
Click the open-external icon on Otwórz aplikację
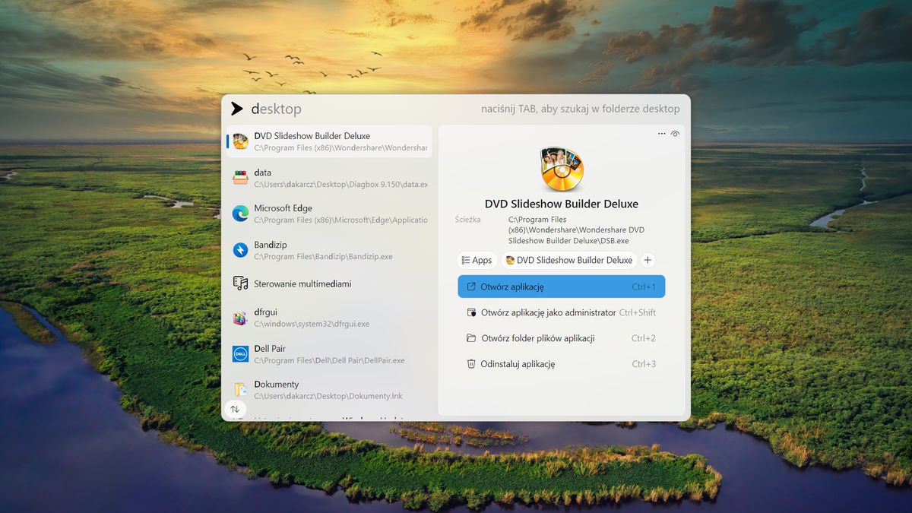(x=471, y=287)
